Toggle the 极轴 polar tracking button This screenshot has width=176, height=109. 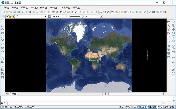(134, 107)
